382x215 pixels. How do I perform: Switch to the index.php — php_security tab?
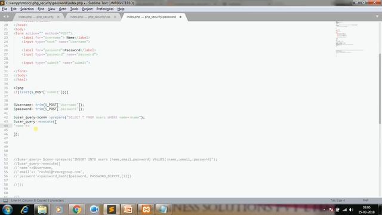coord(36,17)
